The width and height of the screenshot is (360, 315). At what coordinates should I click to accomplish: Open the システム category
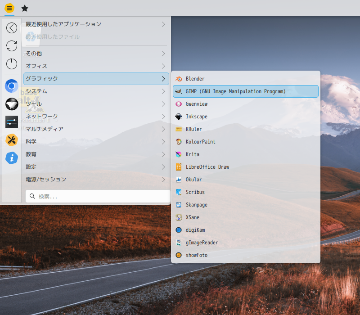[x=96, y=91]
